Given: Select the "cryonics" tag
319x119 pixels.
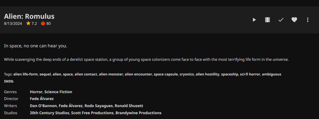Looking at the screenshot, I should (187, 74).
